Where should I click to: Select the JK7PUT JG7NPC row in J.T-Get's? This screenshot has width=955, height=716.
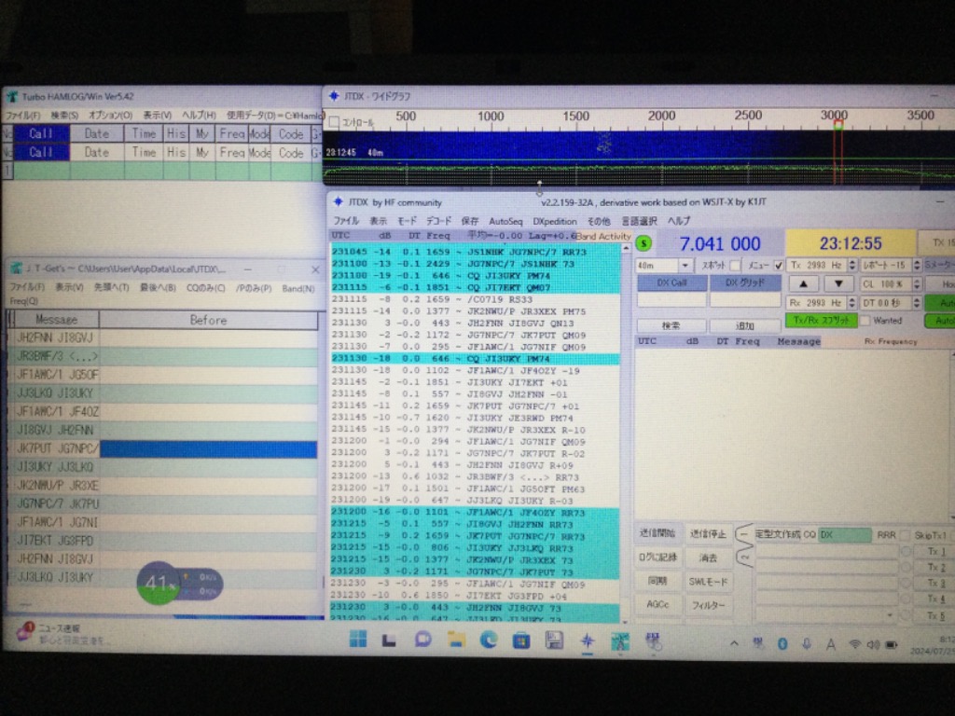click(162, 449)
